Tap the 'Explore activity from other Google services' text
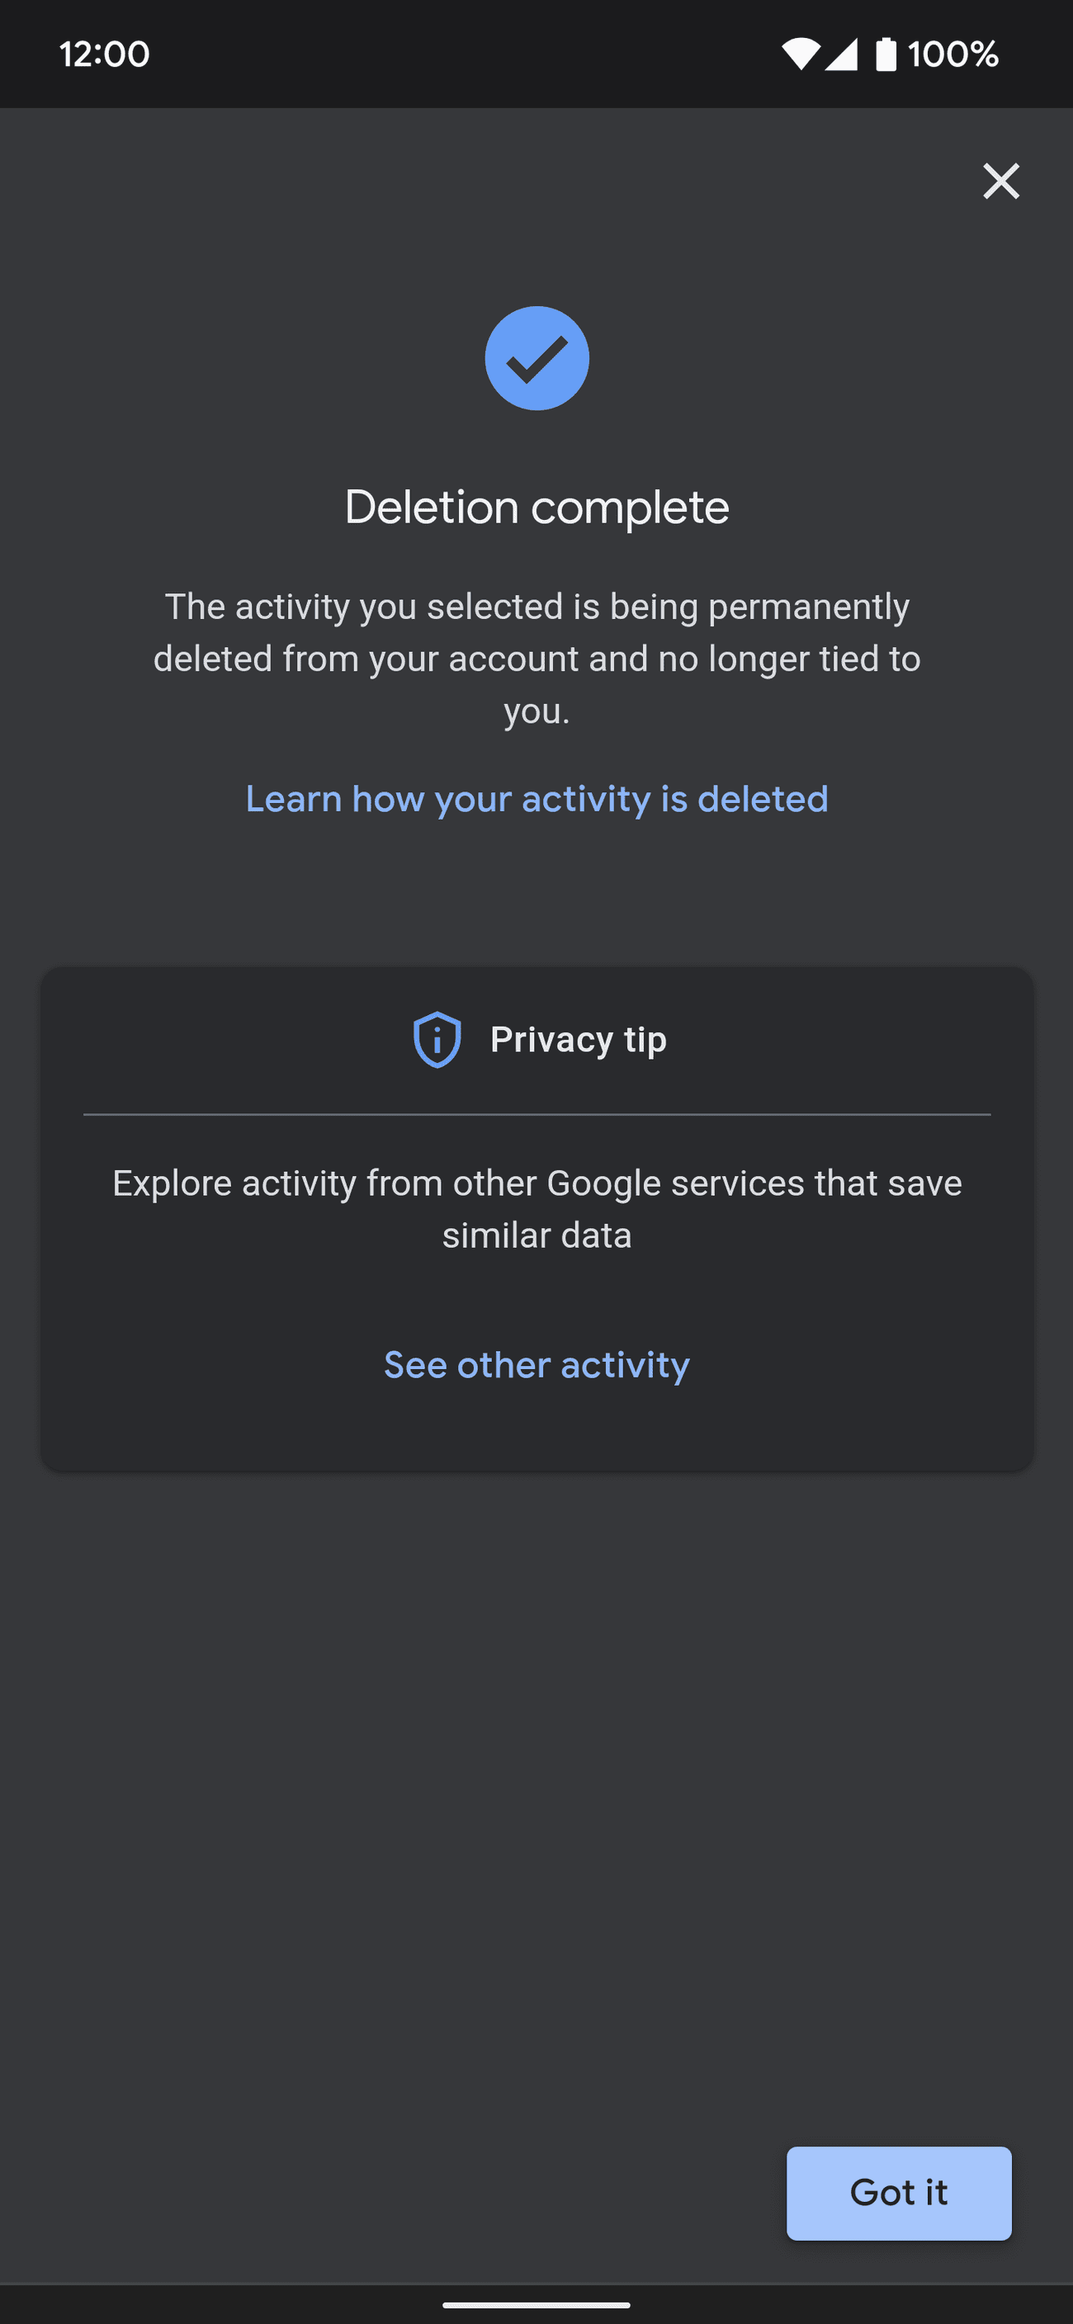Screen dimensions: 1073x2324 click(x=537, y=1183)
